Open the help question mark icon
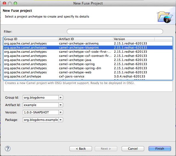Screen dimensions: 176x156 tap(8, 149)
